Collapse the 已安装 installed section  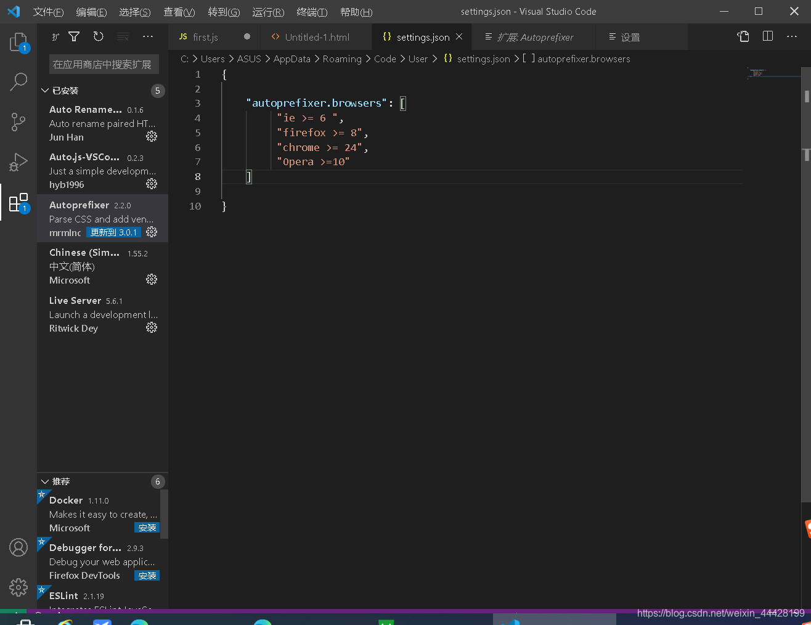point(45,91)
